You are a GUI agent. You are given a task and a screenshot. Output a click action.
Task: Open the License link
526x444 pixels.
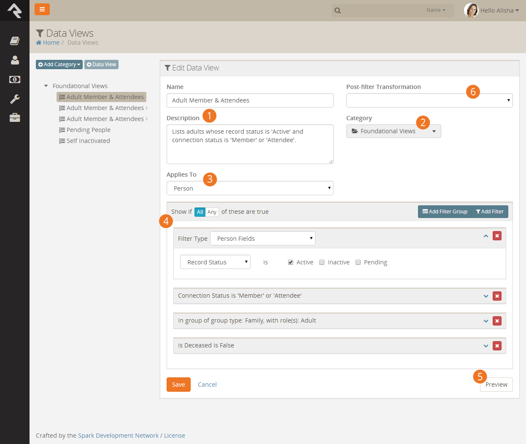pos(175,436)
